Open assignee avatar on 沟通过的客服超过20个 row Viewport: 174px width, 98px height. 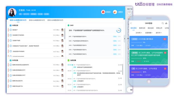coord(62,70)
